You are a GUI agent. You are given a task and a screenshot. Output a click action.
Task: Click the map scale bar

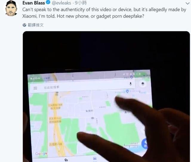tap(131, 145)
